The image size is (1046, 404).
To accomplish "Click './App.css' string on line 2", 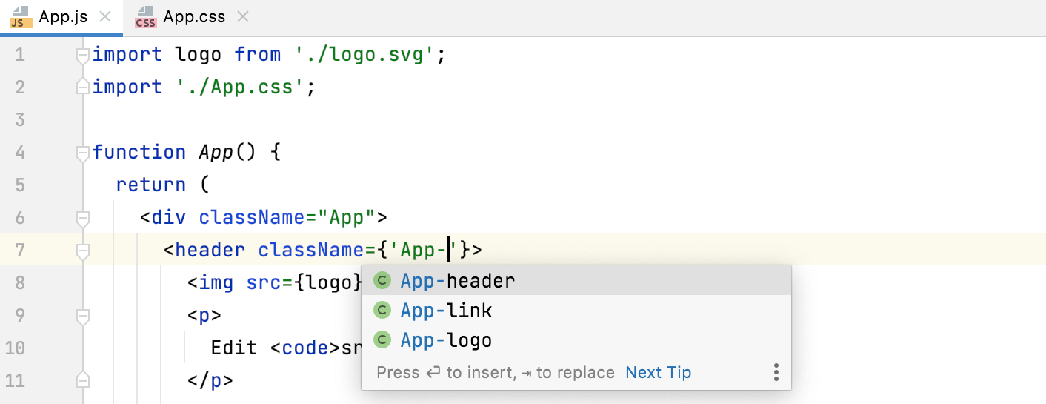I will click(240, 87).
